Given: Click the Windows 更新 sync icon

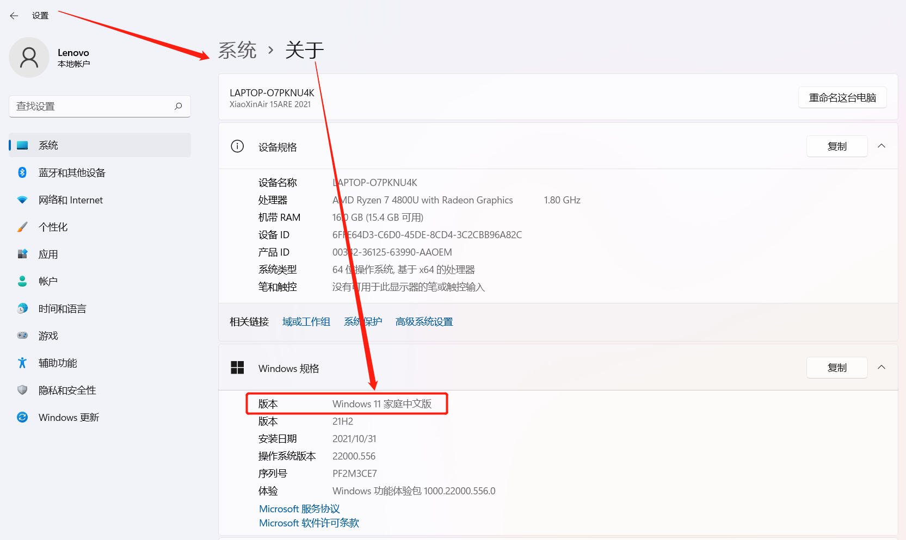Looking at the screenshot, I should (22, 417).
